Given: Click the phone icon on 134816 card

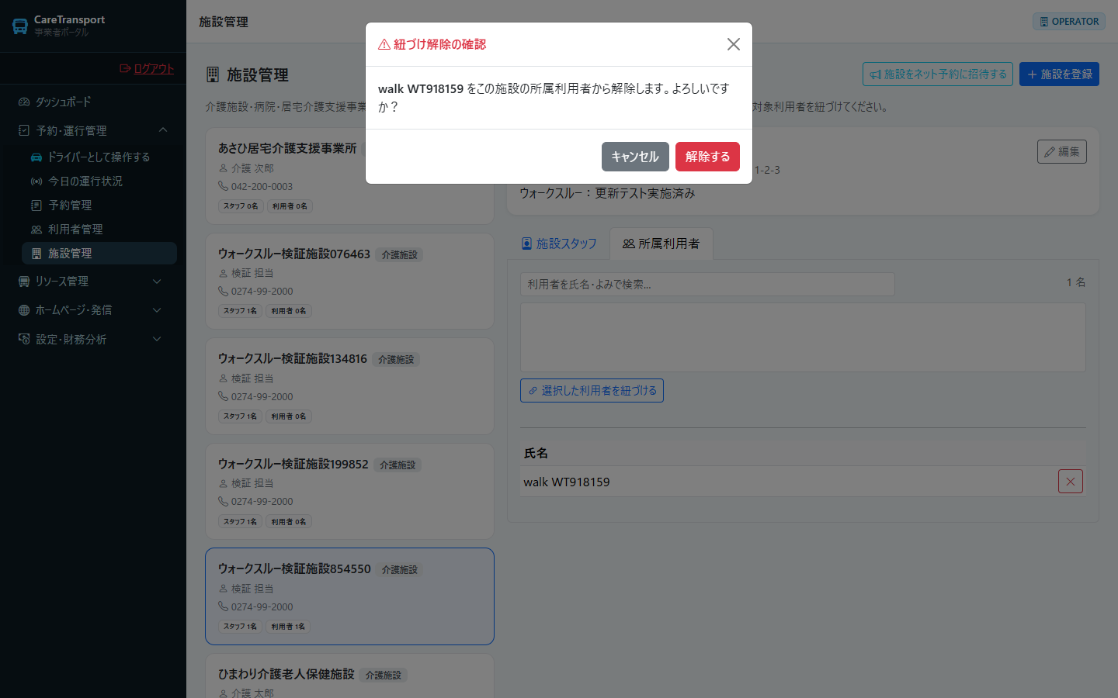Looking at the screenshot, I should pyautogui.click(x=224, y=396).
